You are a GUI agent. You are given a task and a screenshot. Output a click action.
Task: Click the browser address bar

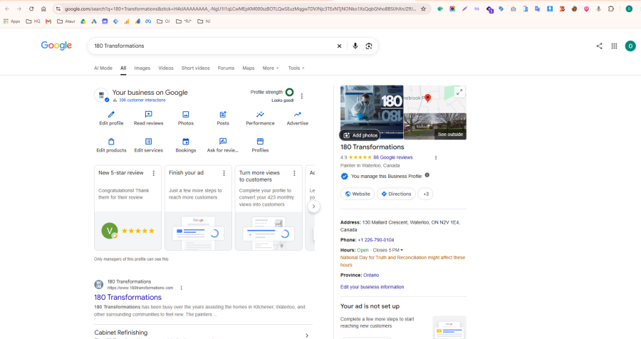point(241,9)
